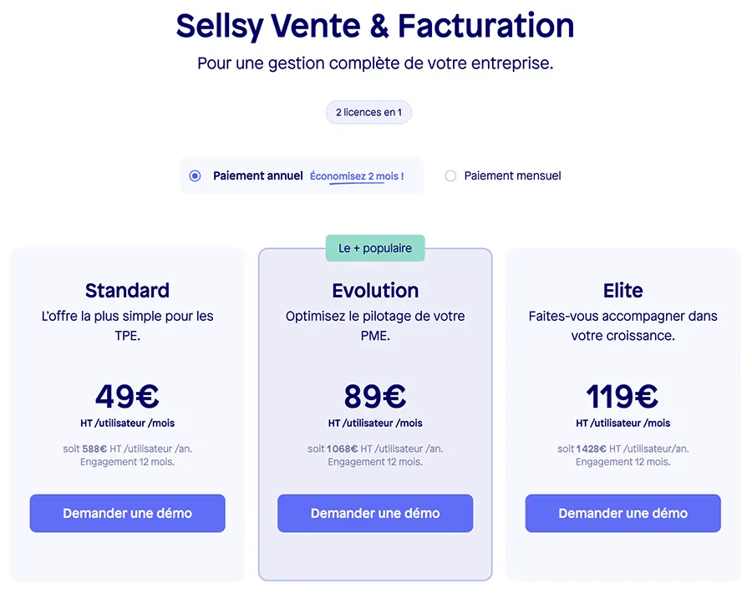This screenshot has width=752, height=594.
Task: Click the Économisez 2 mois ! text
Action: pos(357,176)
